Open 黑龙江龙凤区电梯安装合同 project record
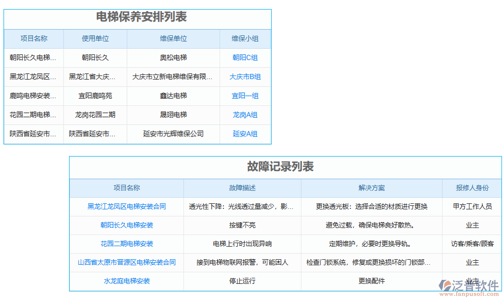Screen dimensions: 504x302 (126, 207)
